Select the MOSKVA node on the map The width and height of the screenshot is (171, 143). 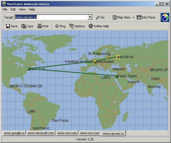coord(118,57)
